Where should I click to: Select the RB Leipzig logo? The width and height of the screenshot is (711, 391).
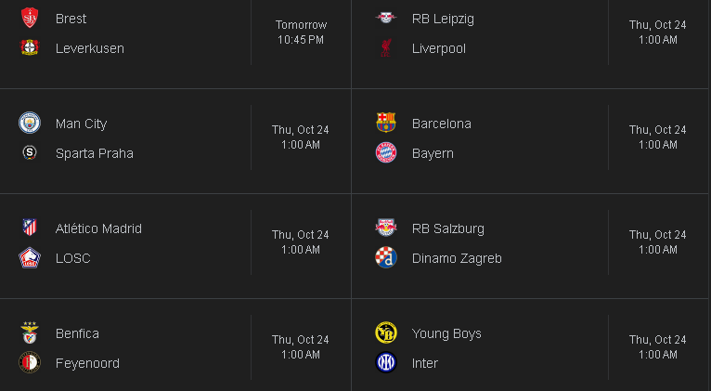[386, 19]
